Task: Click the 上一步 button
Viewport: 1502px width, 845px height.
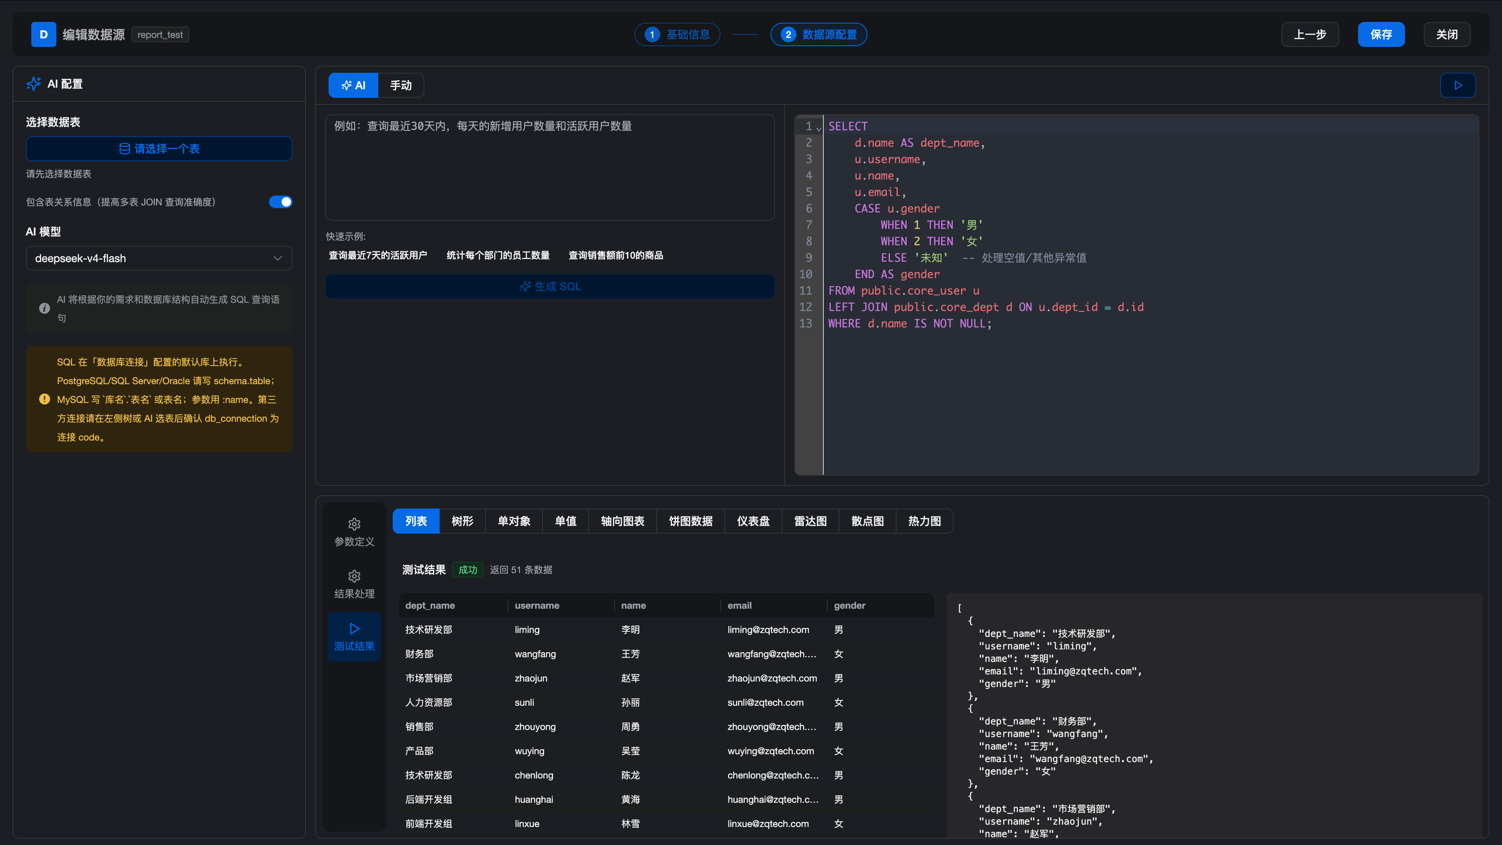Action: (1310, 34)
